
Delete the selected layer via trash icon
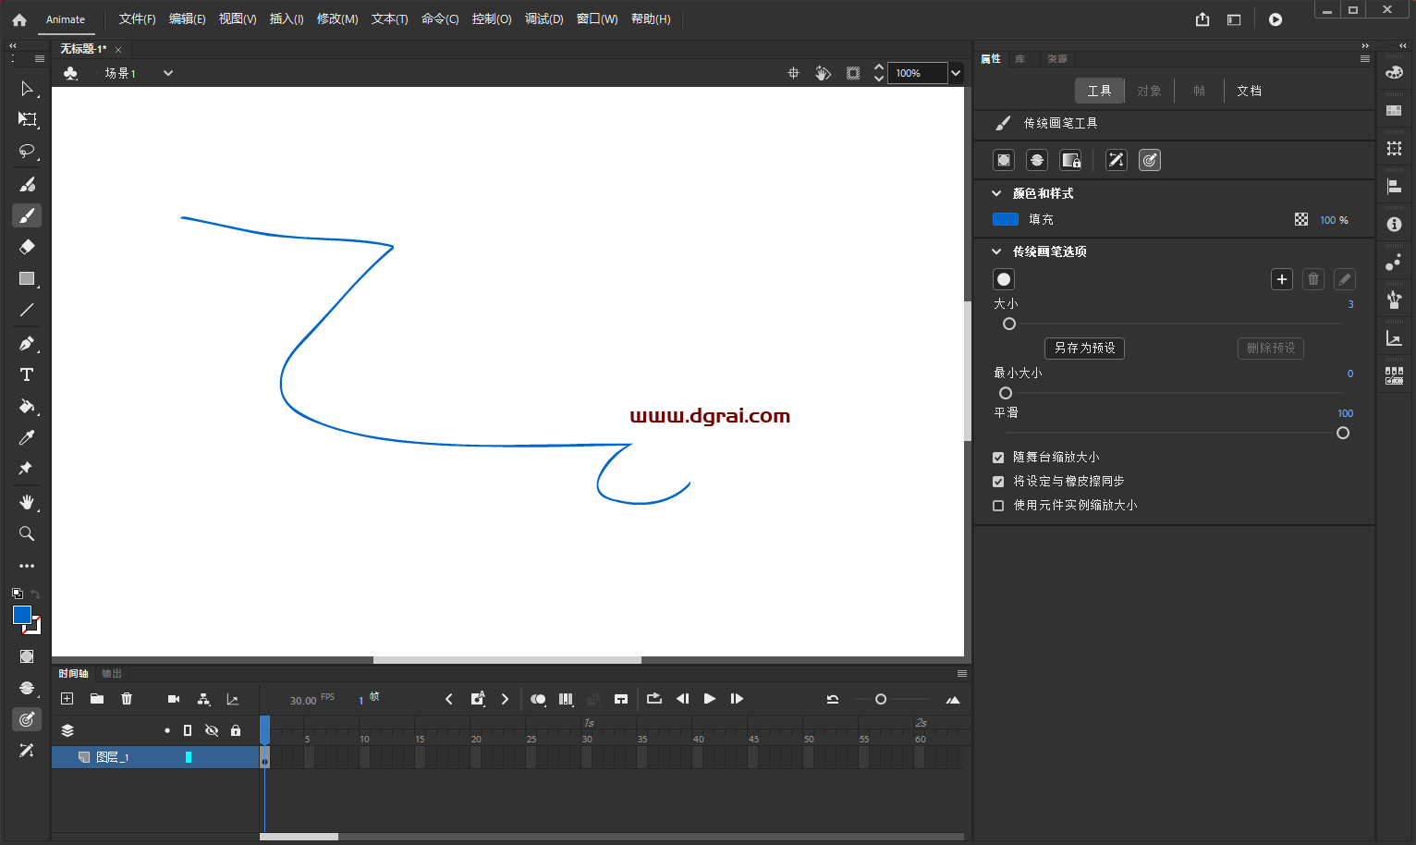click(127, 699)
